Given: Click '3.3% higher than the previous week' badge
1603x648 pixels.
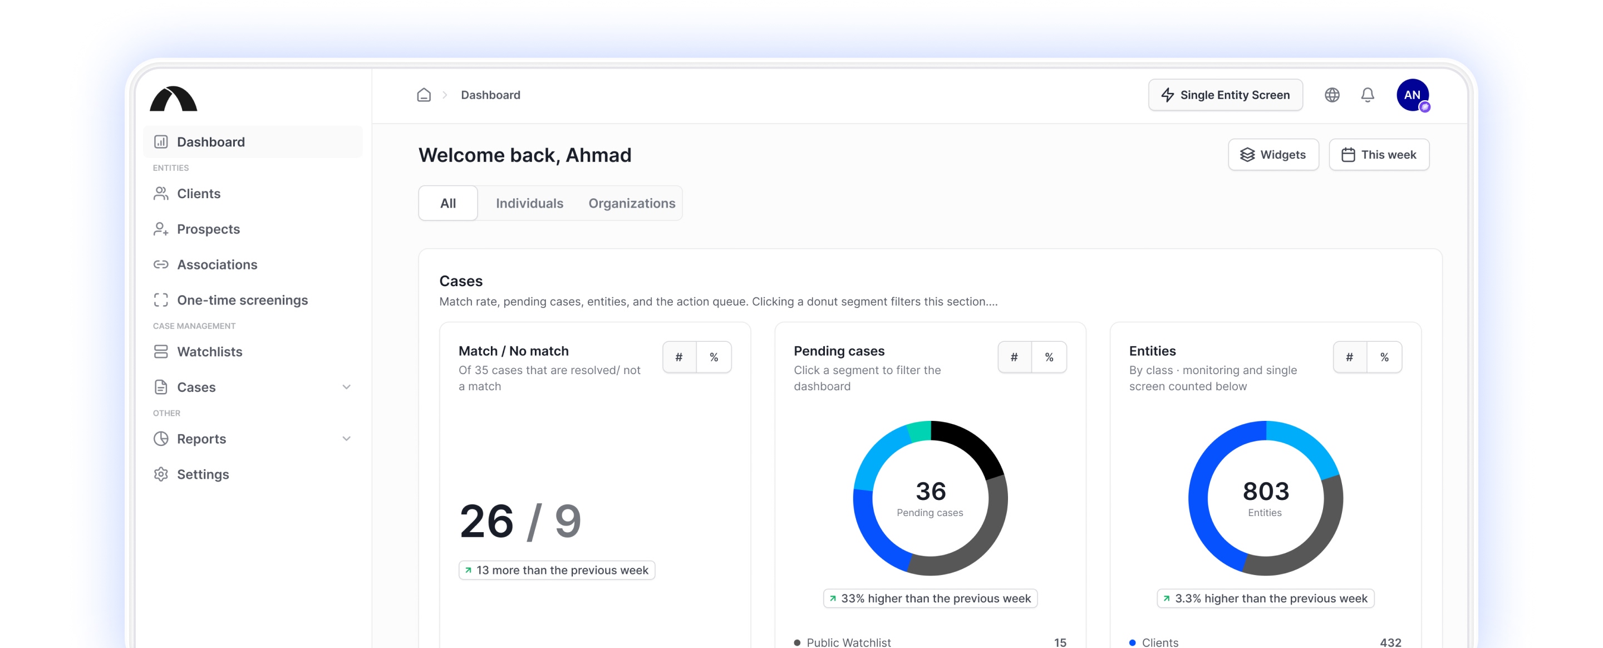Looking at the screenshot, I should [x=1266, y=598].
